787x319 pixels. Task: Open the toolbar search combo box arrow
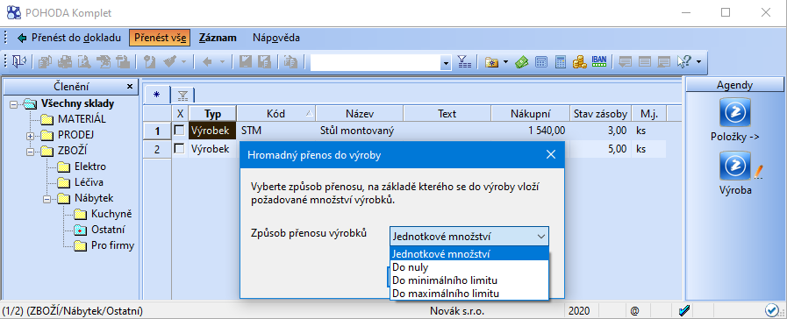click(446, 63)
